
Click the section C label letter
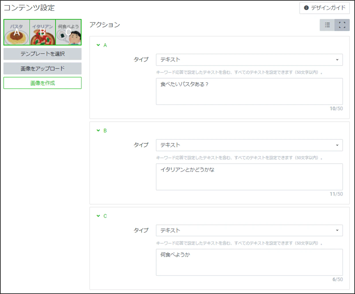click(x=105, y=216)
